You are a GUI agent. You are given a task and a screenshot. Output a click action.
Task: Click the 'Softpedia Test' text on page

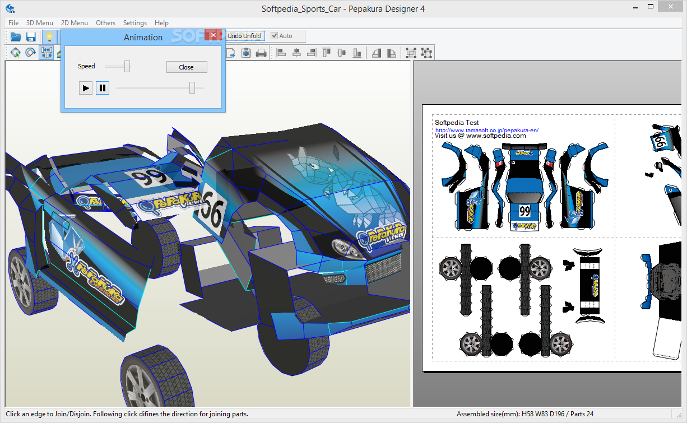tap(457, 123)
